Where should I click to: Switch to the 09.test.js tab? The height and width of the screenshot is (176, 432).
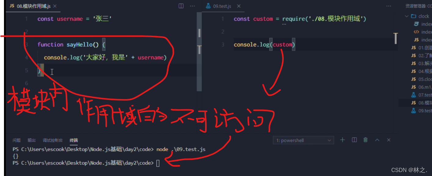click(222, 6)
